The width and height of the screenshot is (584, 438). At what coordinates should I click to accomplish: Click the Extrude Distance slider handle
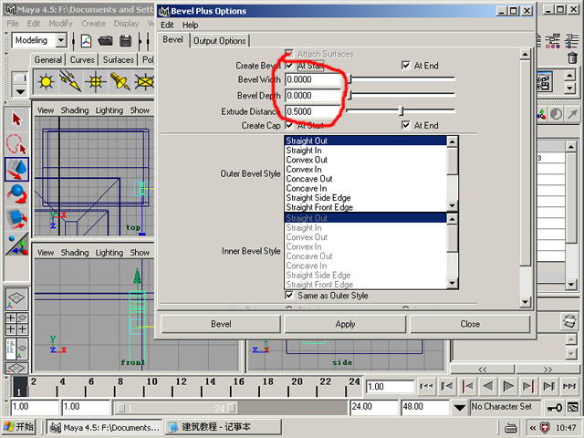(x=401, y=110)
